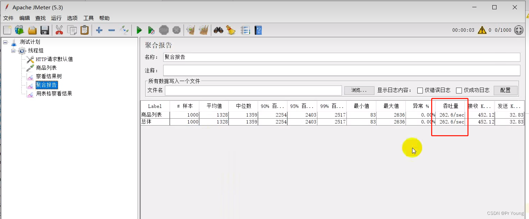Select 聚合报告 in the tree
This screenshot has width=529, height=219.
coord(46,85)
